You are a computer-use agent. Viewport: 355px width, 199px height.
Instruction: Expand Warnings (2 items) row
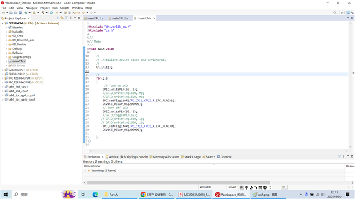pos(85,171)
